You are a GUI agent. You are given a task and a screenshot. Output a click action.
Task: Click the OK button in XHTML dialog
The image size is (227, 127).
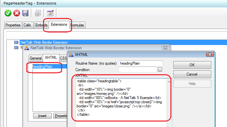tap(192, 65)
